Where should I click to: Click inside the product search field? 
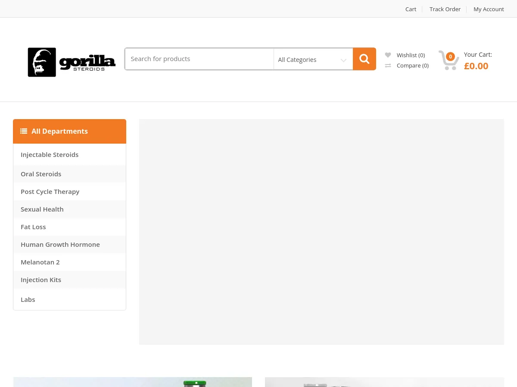coord(199,58)
